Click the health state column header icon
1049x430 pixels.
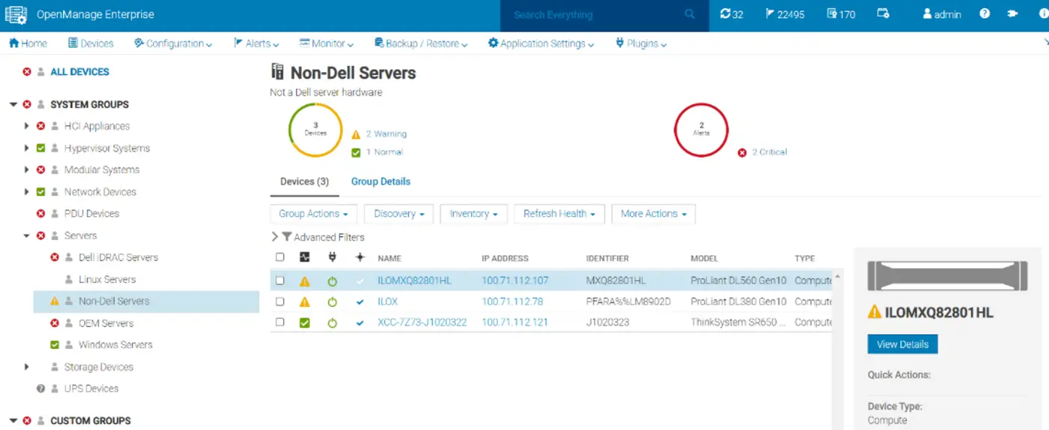point(304,257)
